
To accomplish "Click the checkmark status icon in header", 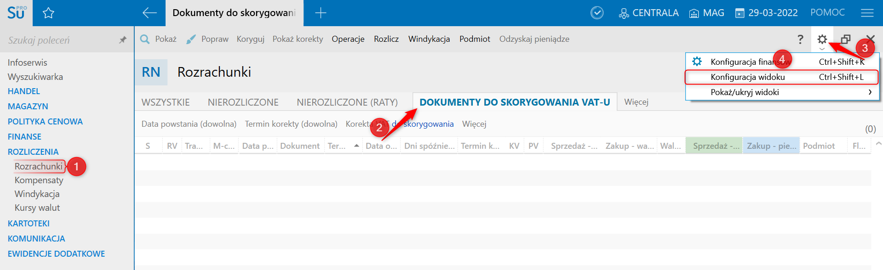I will (x=597, y=13).
